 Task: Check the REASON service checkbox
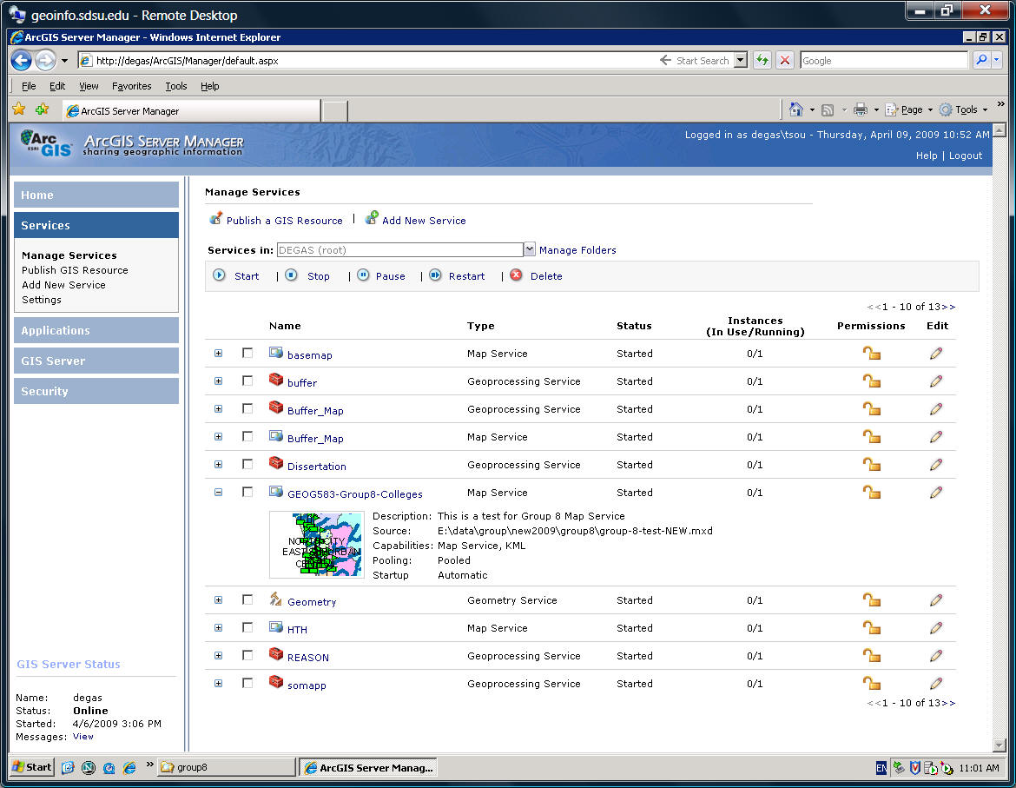tap(247, 656)
